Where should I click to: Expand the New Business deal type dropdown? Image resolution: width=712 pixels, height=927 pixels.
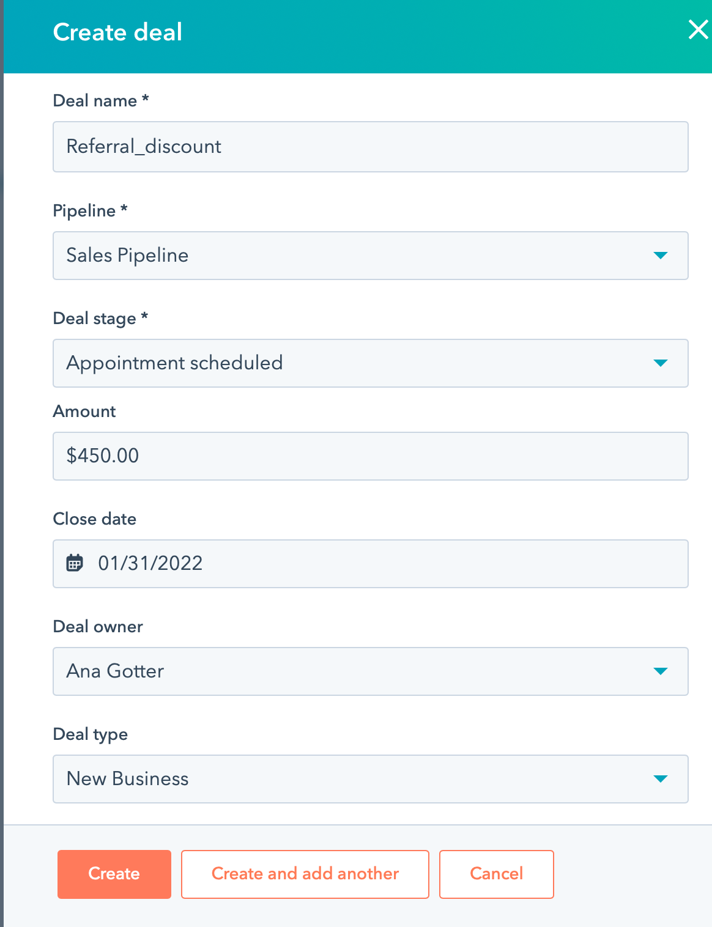pyautogui.click(x=370, y=779)
